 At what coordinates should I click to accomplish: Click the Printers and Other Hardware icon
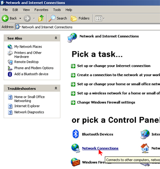10,53
